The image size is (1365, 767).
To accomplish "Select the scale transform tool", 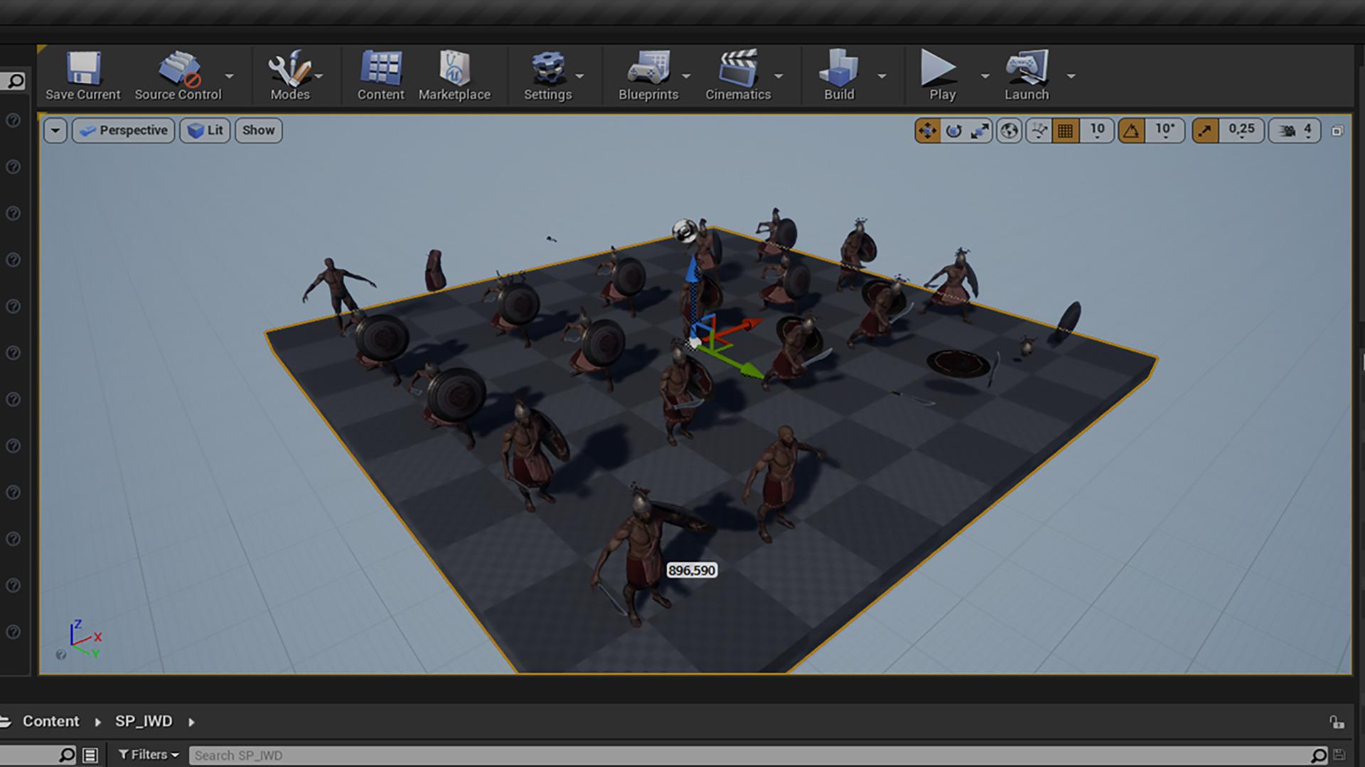I will (x=980, y=131).
